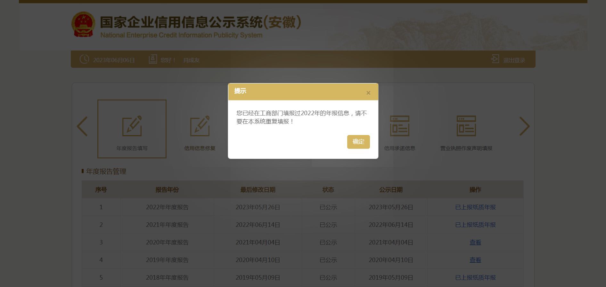The height and width of the screenshot is (287, 606).
Task: Click the 退出登录 text link
Action: pyautogui.click(x=514, y=60)
